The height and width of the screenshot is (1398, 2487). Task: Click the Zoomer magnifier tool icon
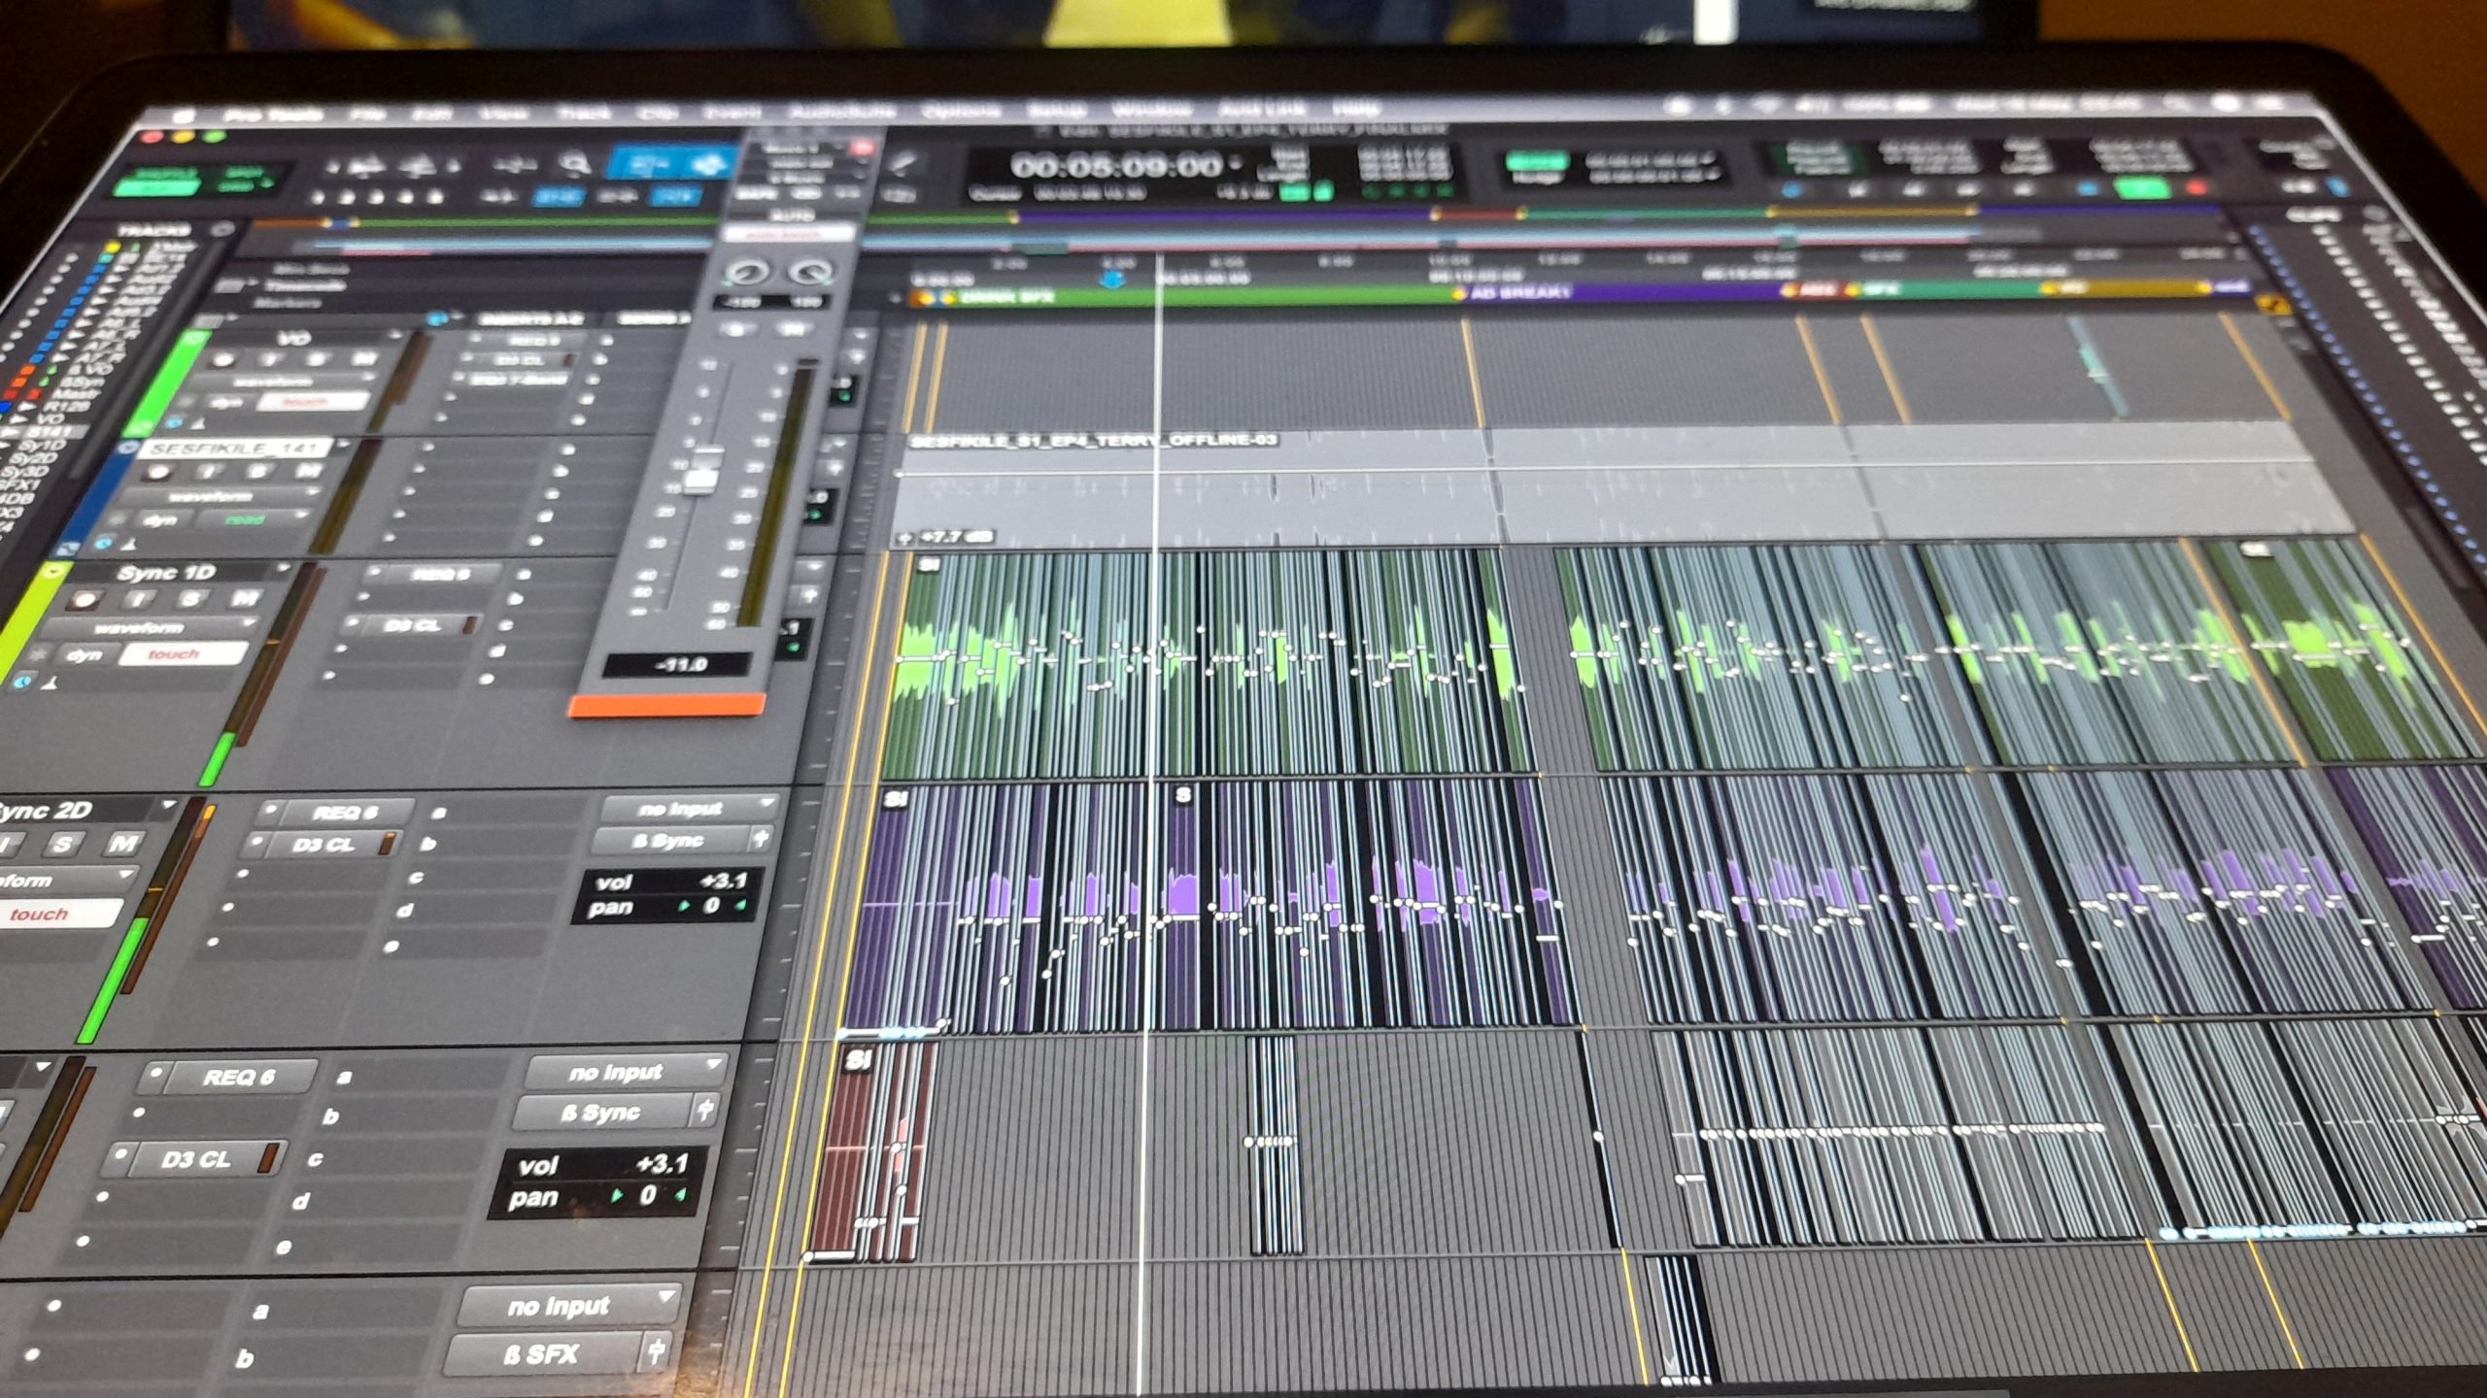pos(575,164)
